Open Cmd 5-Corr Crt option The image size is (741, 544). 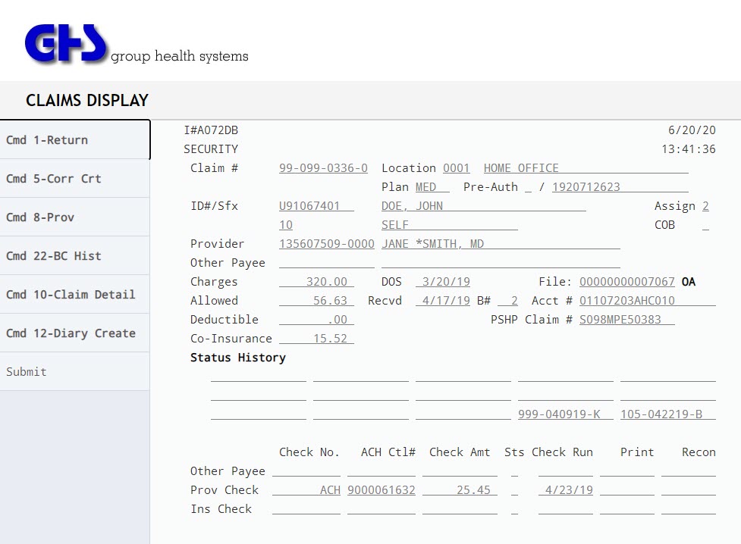click(74, 179)
